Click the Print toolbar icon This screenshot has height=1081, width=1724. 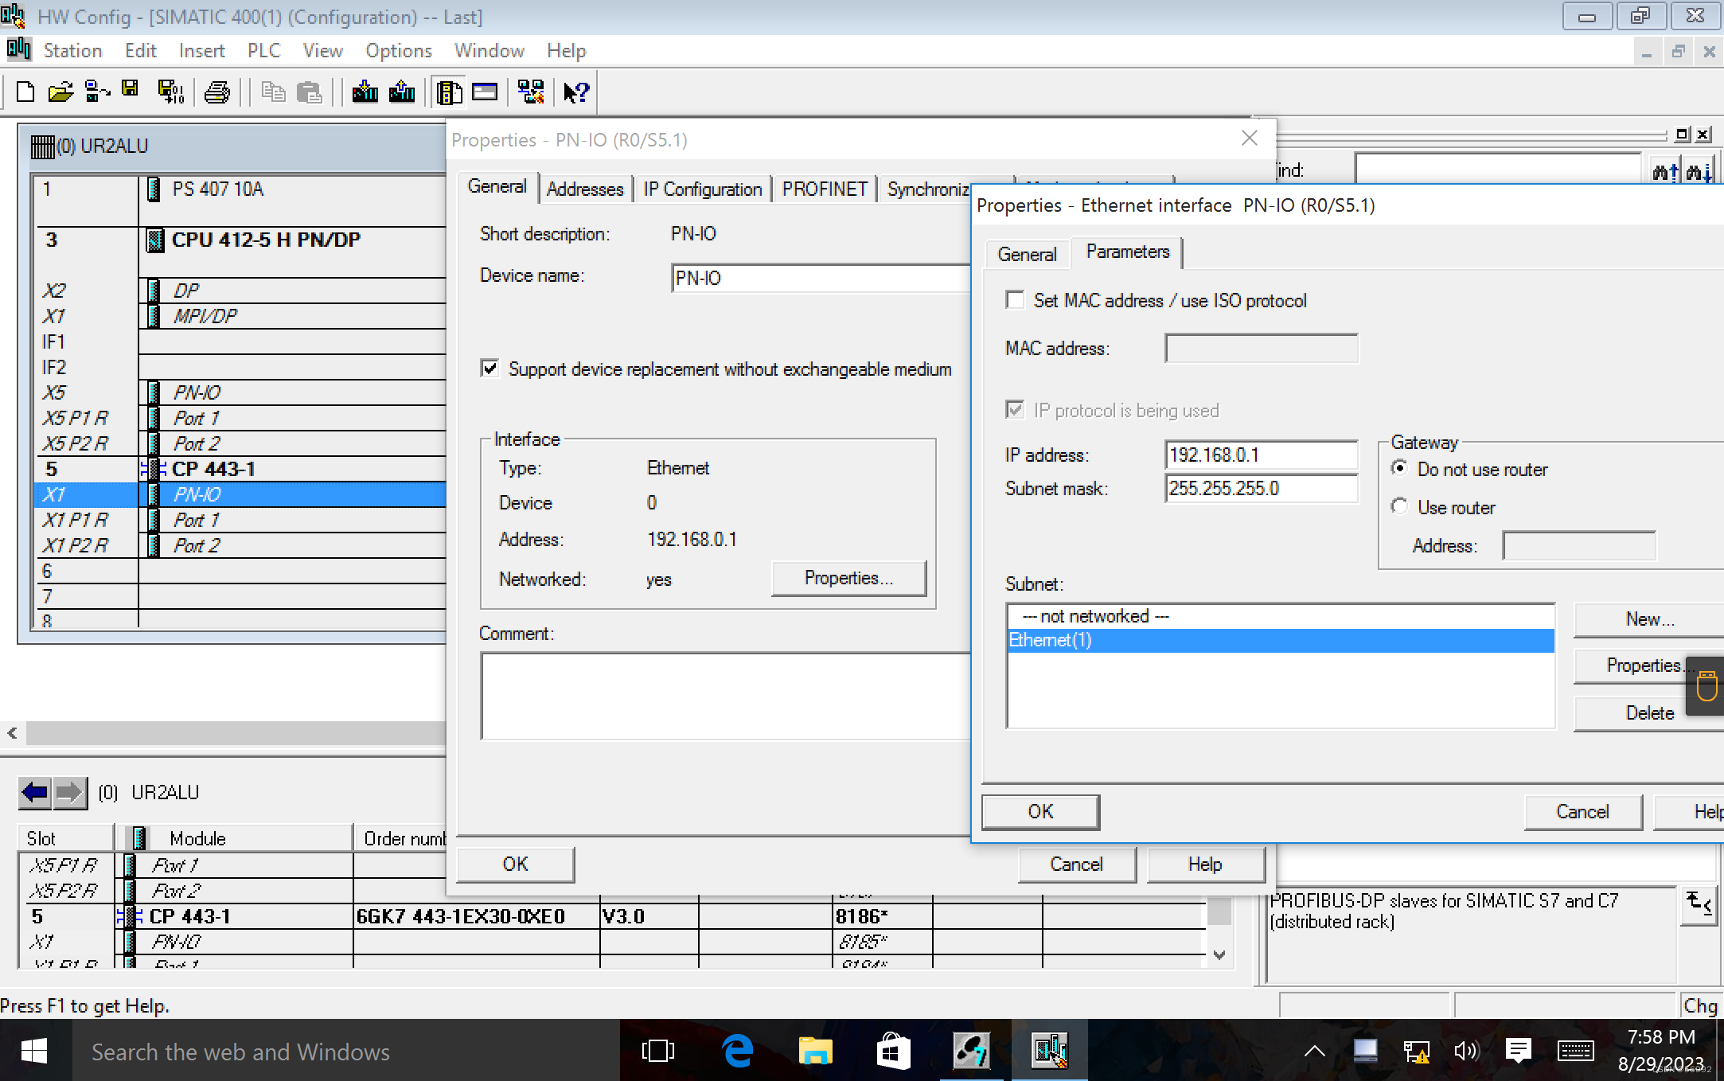pos(216,92)
